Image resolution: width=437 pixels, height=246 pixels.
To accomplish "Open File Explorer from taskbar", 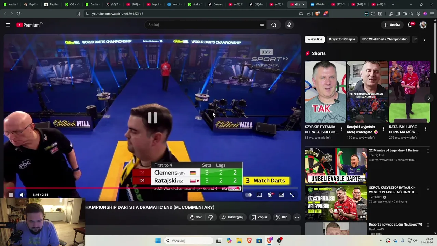I will tap(239, 241).
